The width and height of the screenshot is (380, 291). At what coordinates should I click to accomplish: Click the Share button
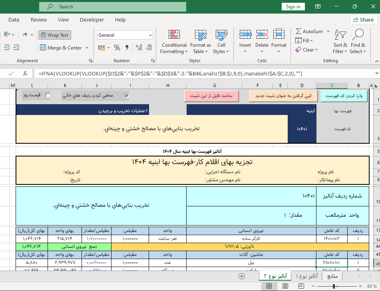(x=364, y=20)
